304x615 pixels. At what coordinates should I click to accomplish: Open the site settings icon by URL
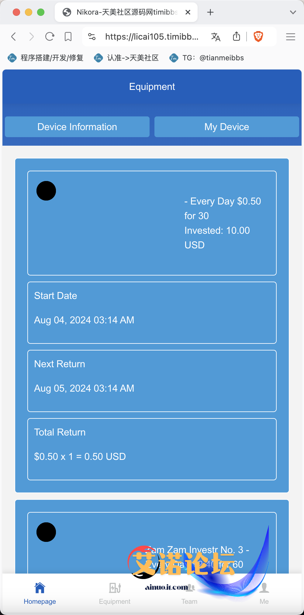[92, 37]
